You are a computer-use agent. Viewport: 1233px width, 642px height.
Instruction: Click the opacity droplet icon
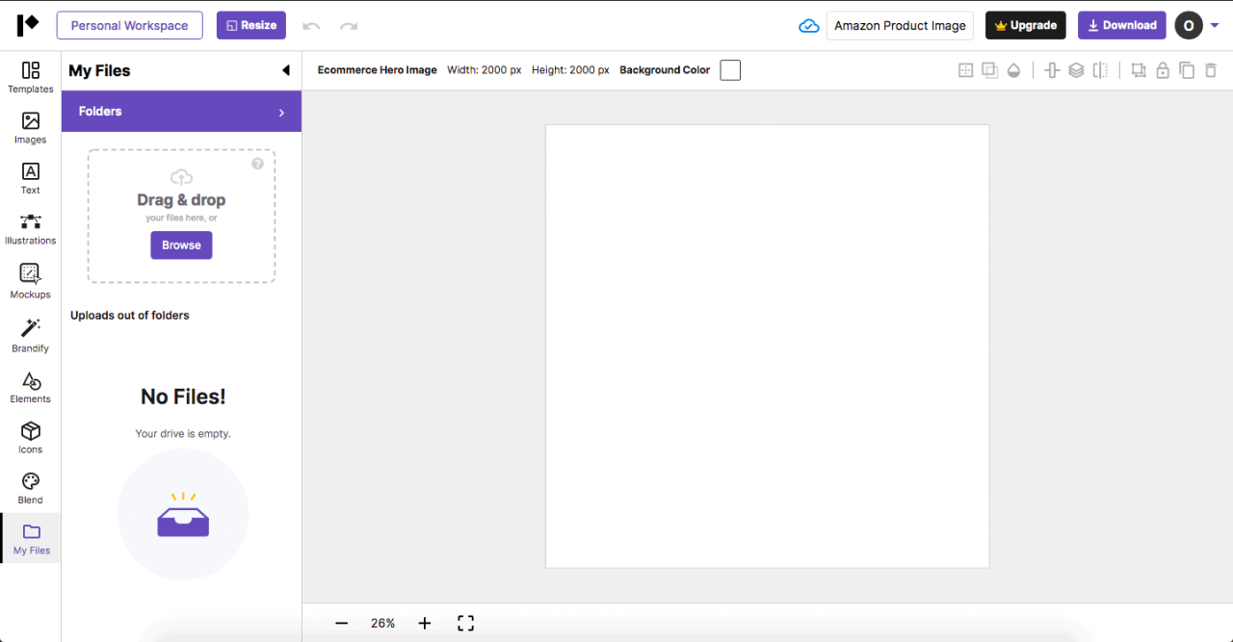tap(1013, 70)
